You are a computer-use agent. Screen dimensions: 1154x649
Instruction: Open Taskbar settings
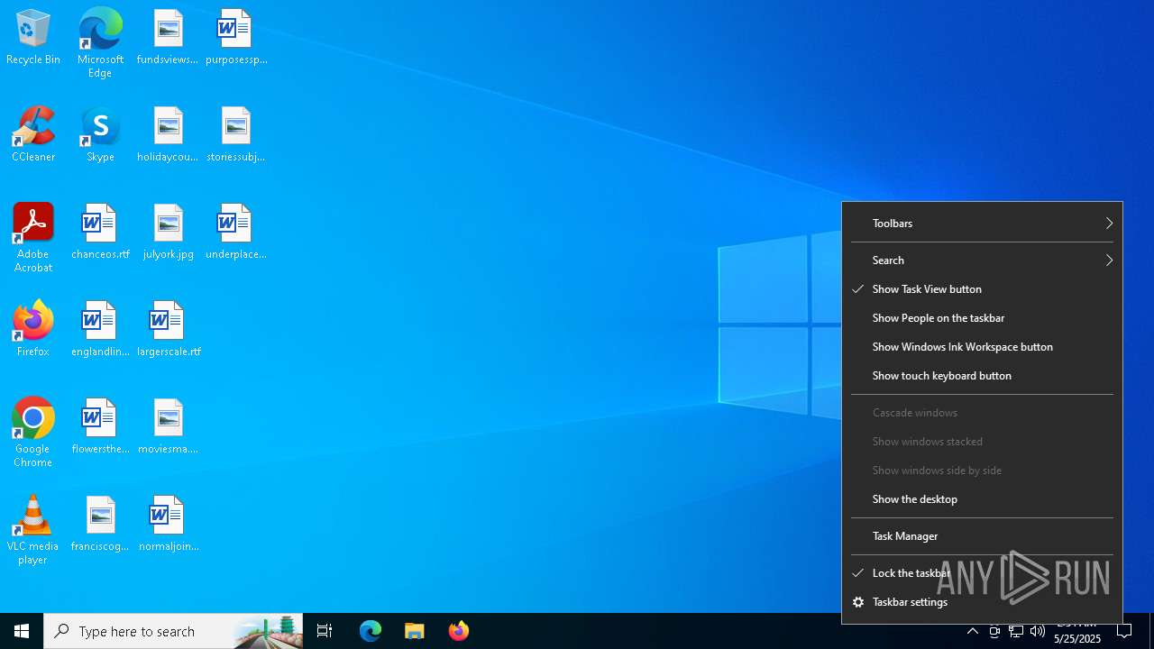pyautogui.click(x=982, y=602)
